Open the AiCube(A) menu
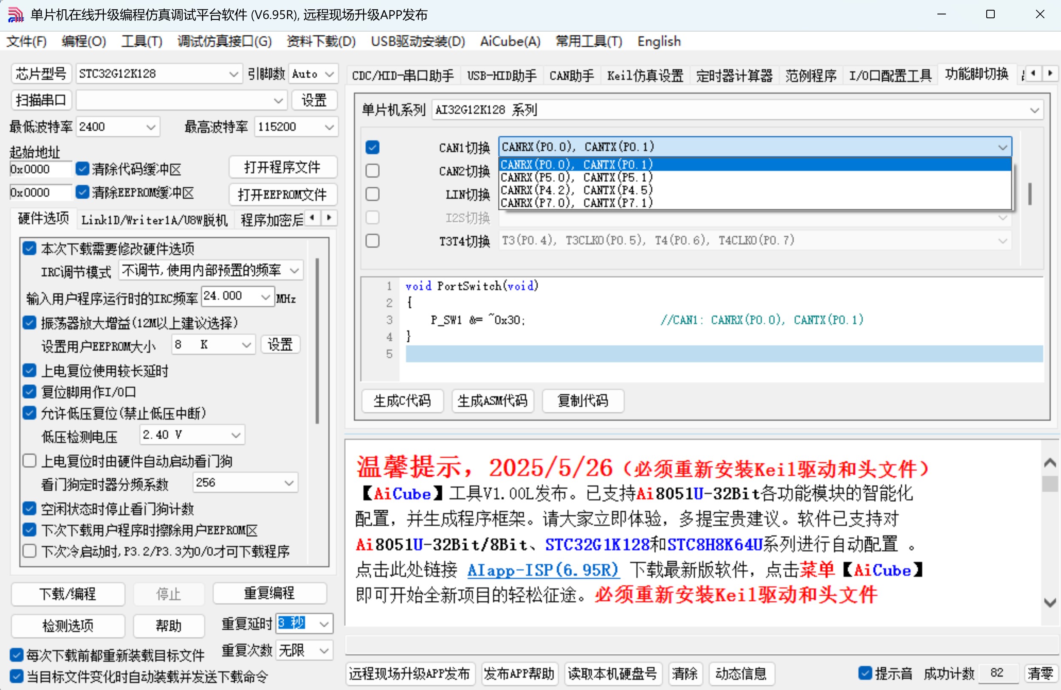1061x690 pixels. click(510, 42)
